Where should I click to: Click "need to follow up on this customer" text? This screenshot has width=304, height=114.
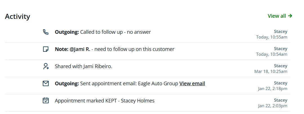click(134, 49)
